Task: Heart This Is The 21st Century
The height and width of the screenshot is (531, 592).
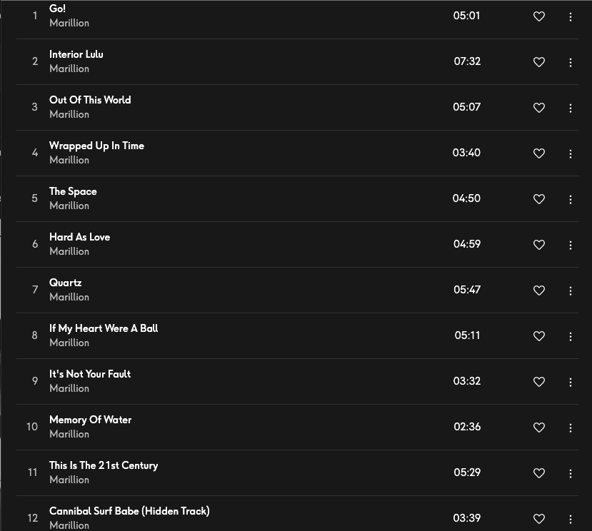Action: 539,473
